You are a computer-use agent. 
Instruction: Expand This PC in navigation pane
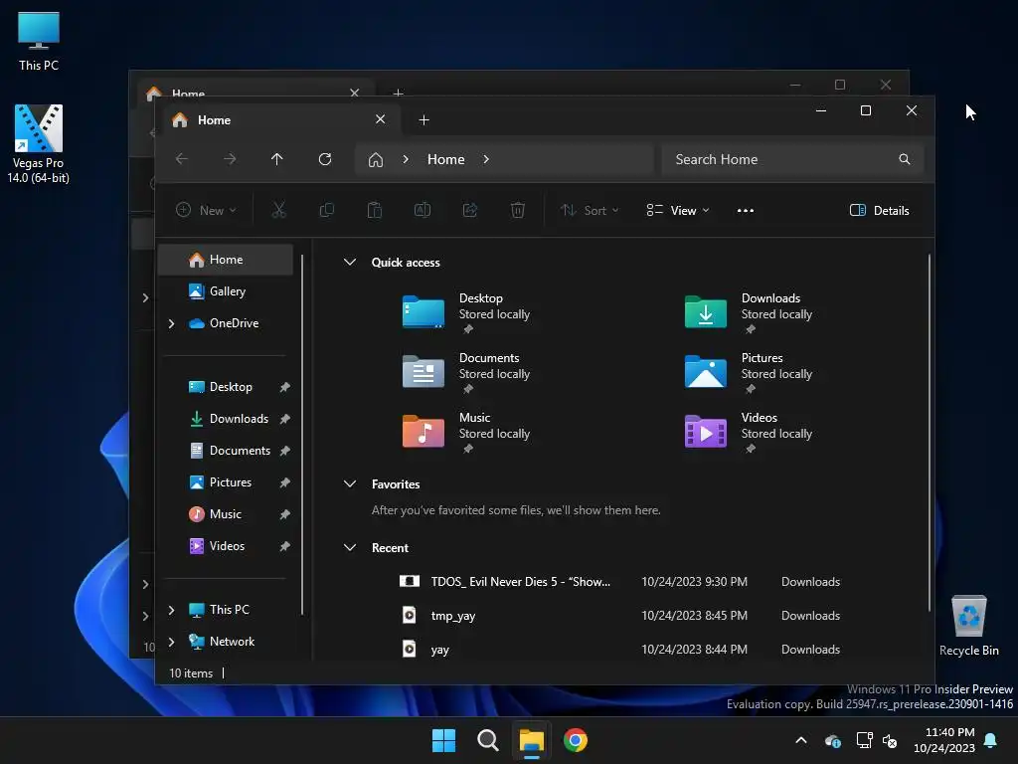click(171, 610)
